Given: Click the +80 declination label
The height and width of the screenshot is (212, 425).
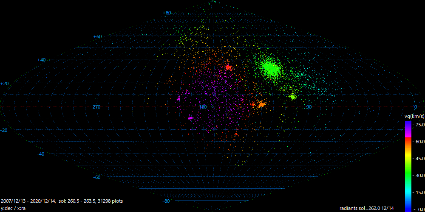Looking at the screenshot, I should click(x=167, y=13).
